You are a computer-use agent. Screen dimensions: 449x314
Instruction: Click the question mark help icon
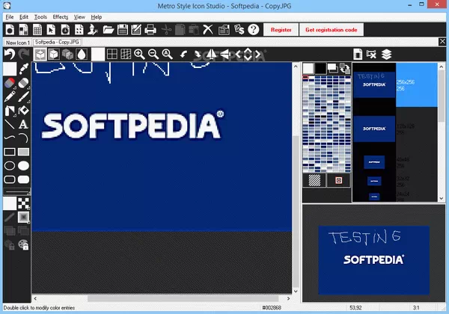pos(254,30)
